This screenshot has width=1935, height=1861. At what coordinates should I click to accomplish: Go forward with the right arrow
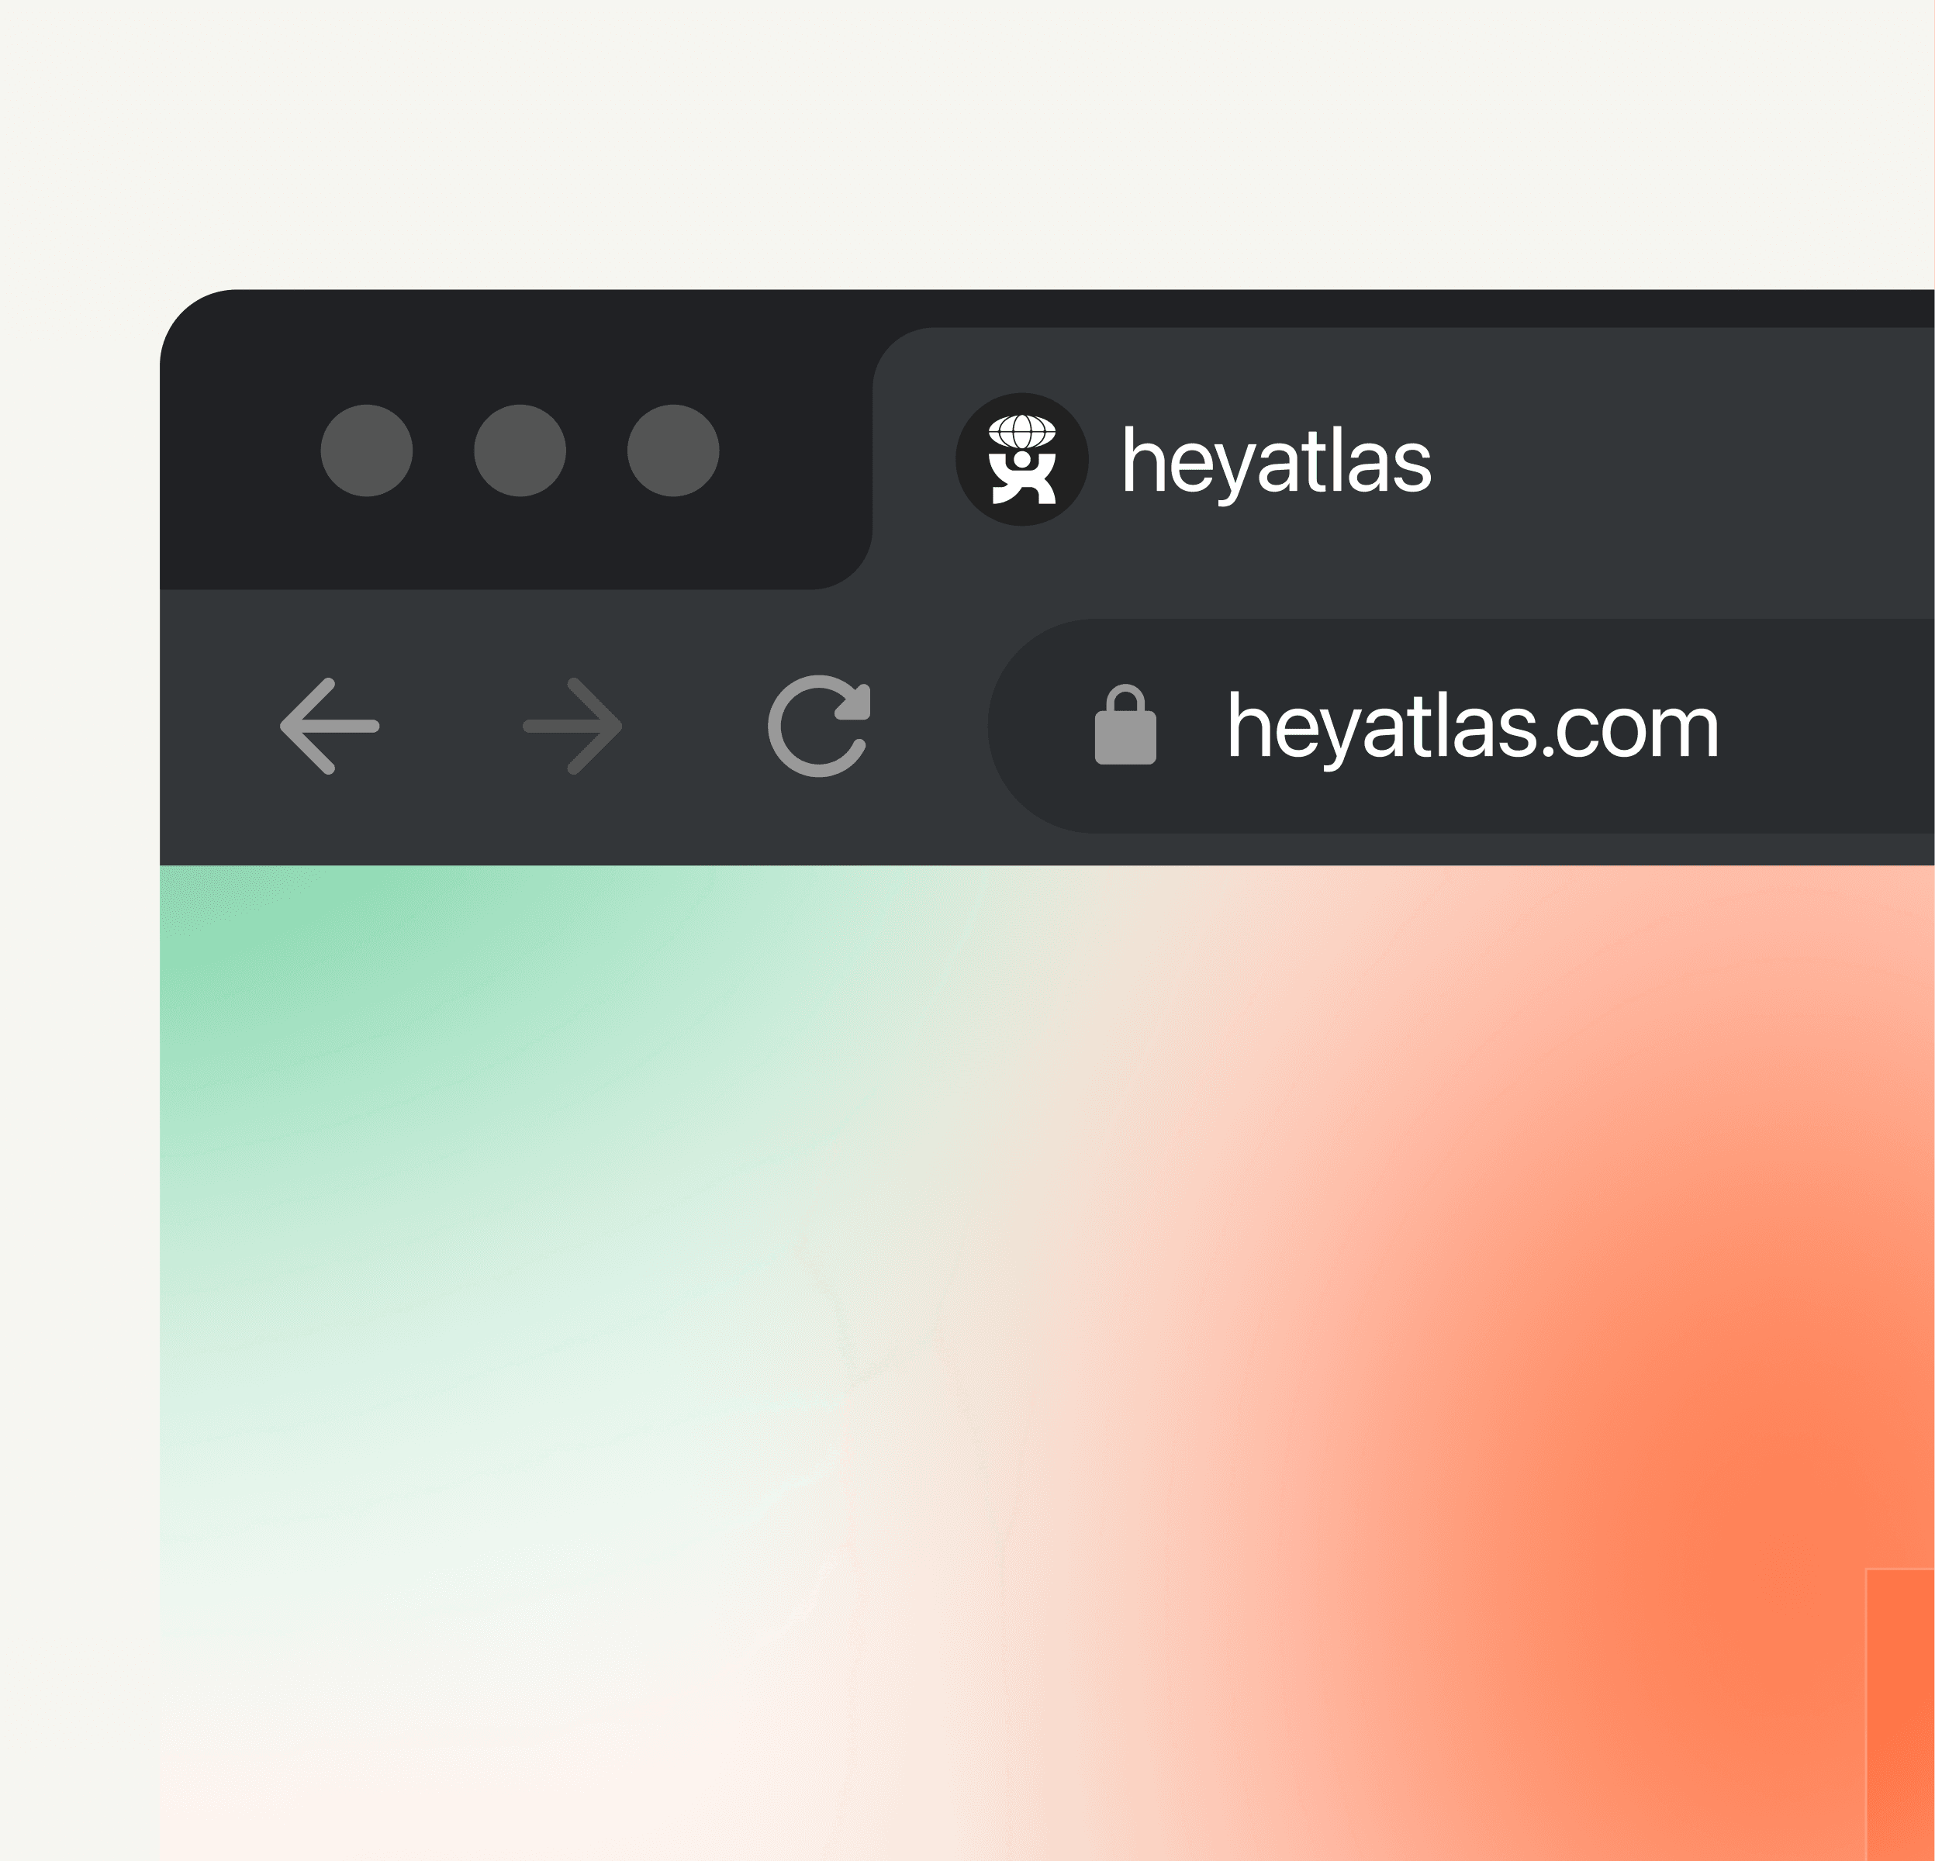(572, 726)
